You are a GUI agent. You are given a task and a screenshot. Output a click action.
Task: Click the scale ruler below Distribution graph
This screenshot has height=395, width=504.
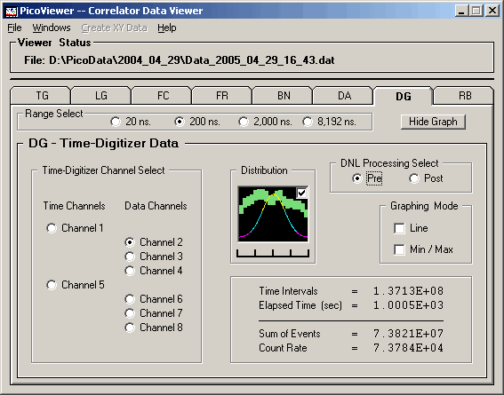pyautogui.click(x=273, y=253)
